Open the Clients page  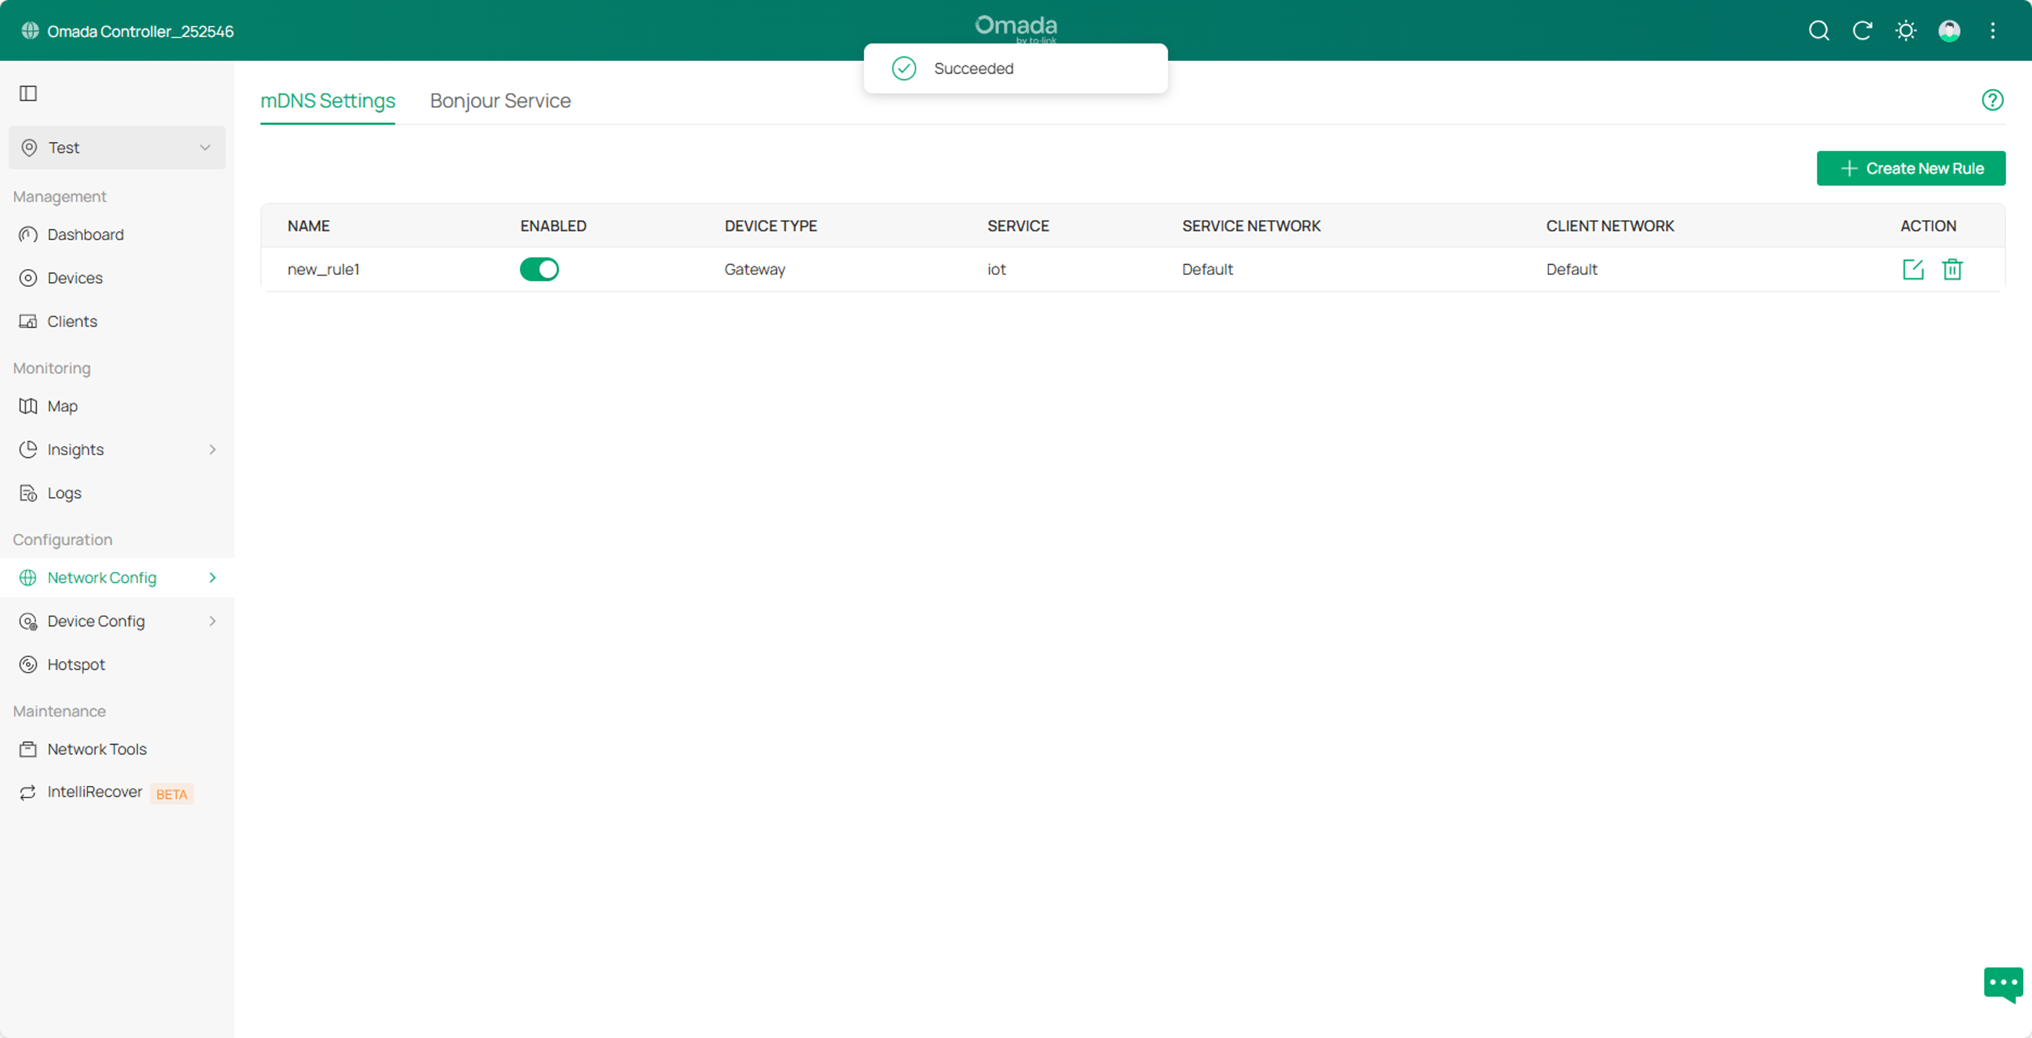[72, 321]
